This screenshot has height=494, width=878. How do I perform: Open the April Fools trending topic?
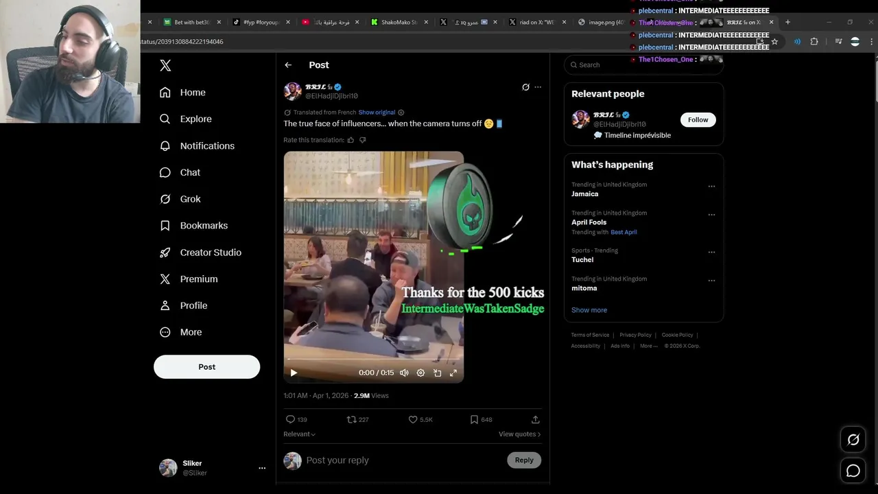[x=589, y=222]
